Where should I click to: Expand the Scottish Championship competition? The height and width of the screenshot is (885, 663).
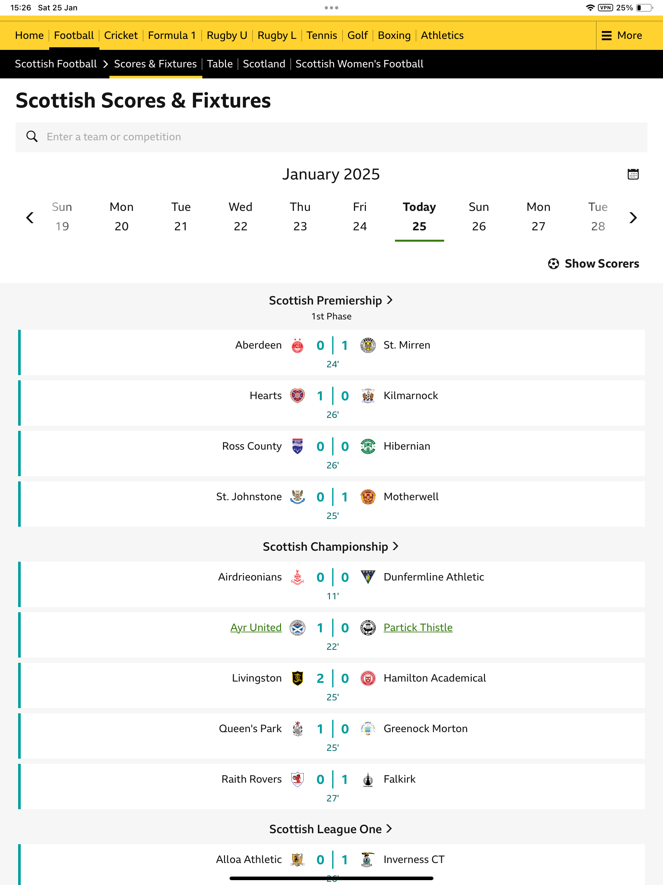[x=331, y=546]
